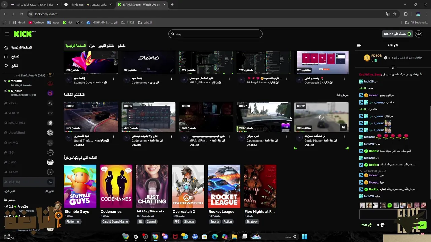Open the Just Chatting category card

point(152,186)
